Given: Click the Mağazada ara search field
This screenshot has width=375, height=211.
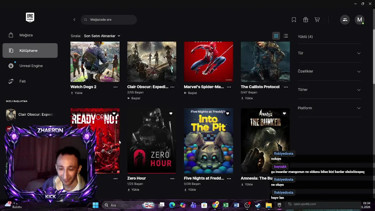Looking at the screenshot, I should pyautogui.click(x=109, y=20).
